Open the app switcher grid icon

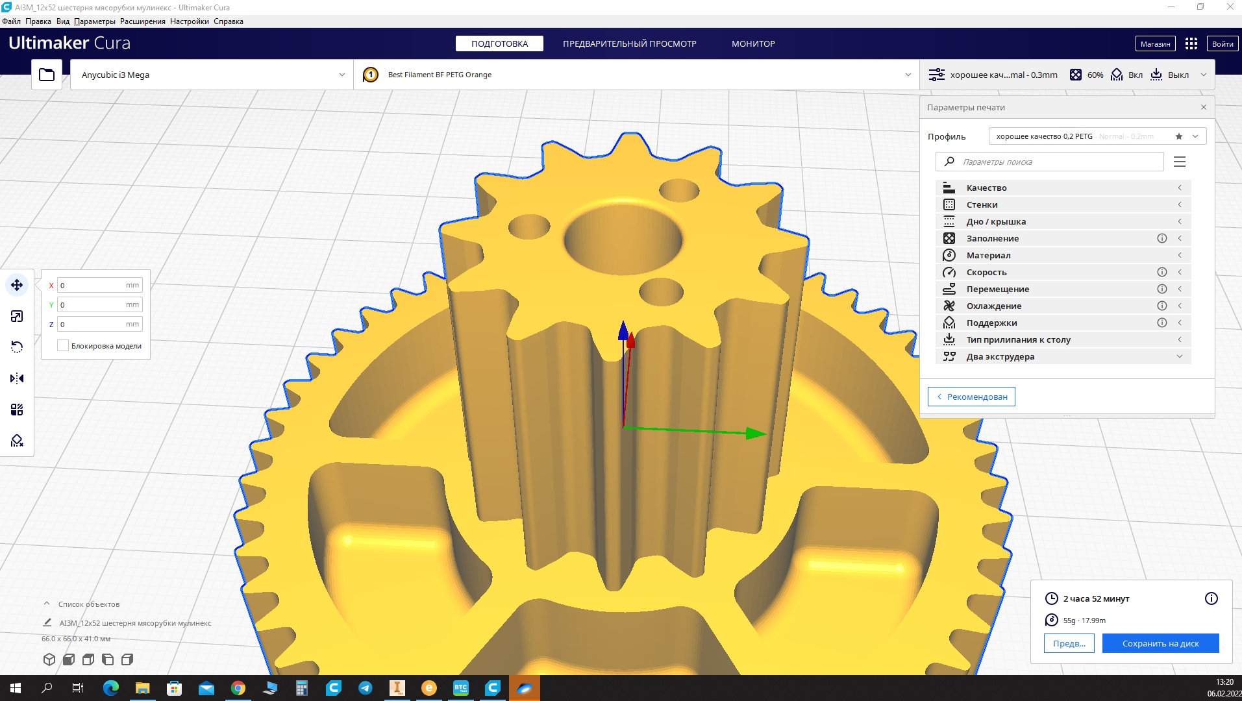[x=1191, y=43]
